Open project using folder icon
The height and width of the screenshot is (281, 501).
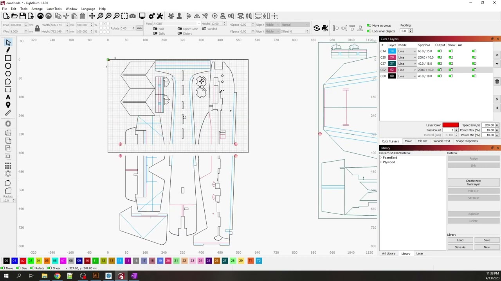(x=14, y=16)
